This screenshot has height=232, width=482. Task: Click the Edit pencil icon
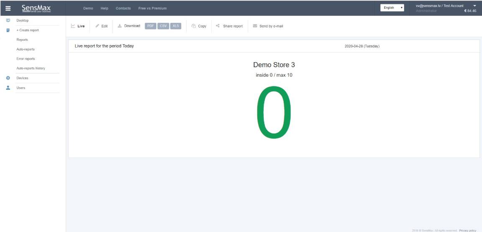click(97, 26)
